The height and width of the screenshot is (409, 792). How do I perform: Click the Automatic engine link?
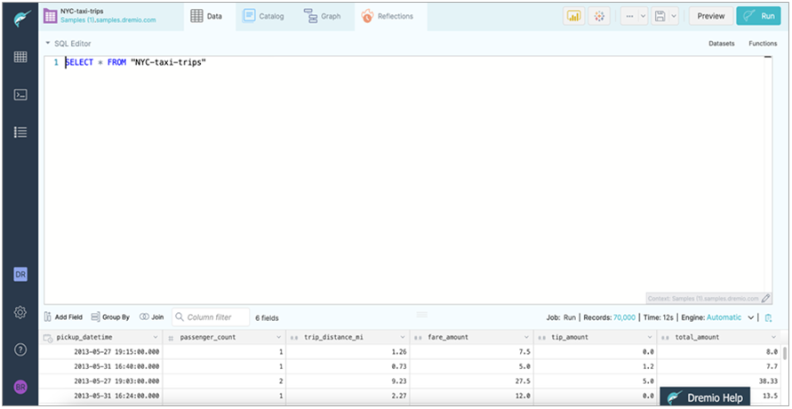point(724,317)
